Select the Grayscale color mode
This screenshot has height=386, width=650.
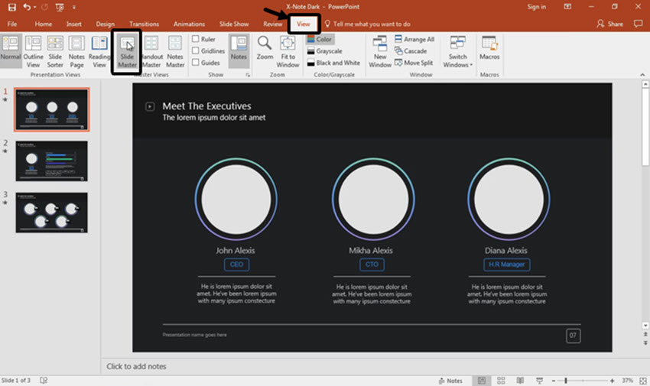(x=324, y=51)
